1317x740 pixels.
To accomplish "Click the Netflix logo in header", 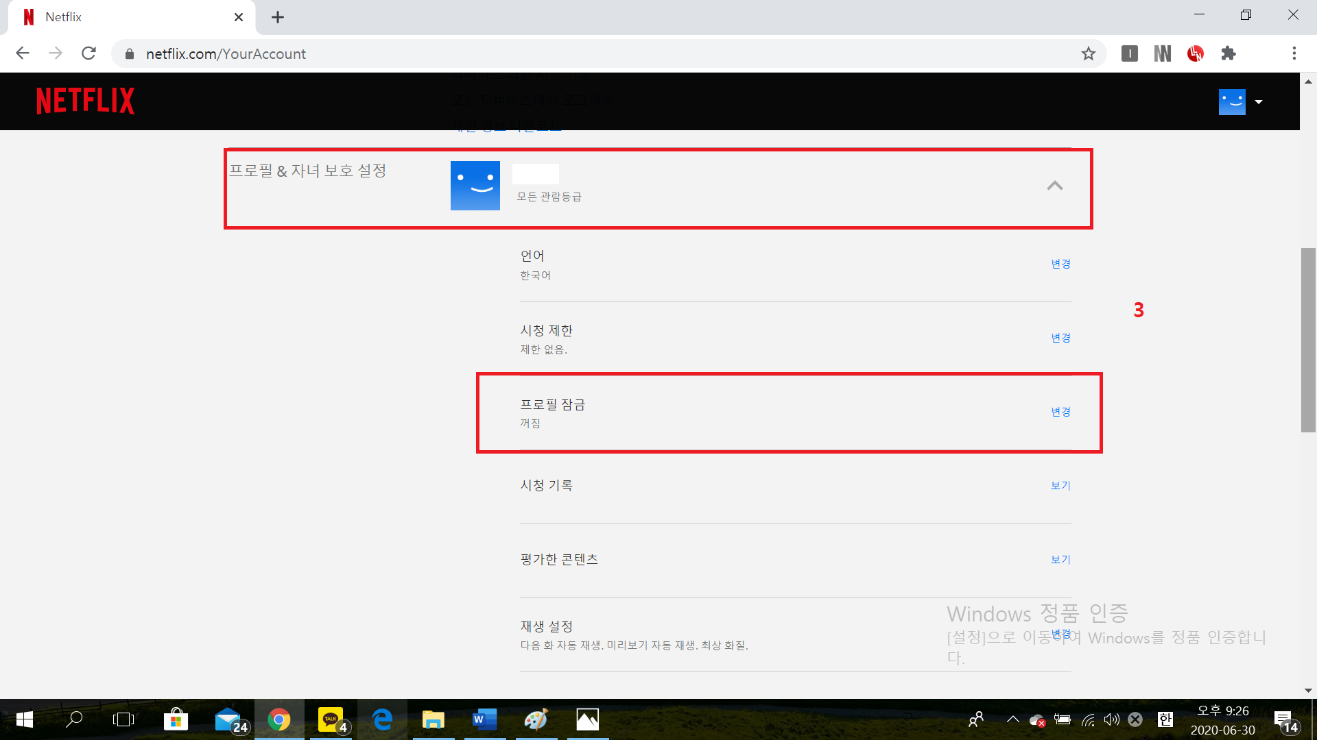I will pos(85,101).
